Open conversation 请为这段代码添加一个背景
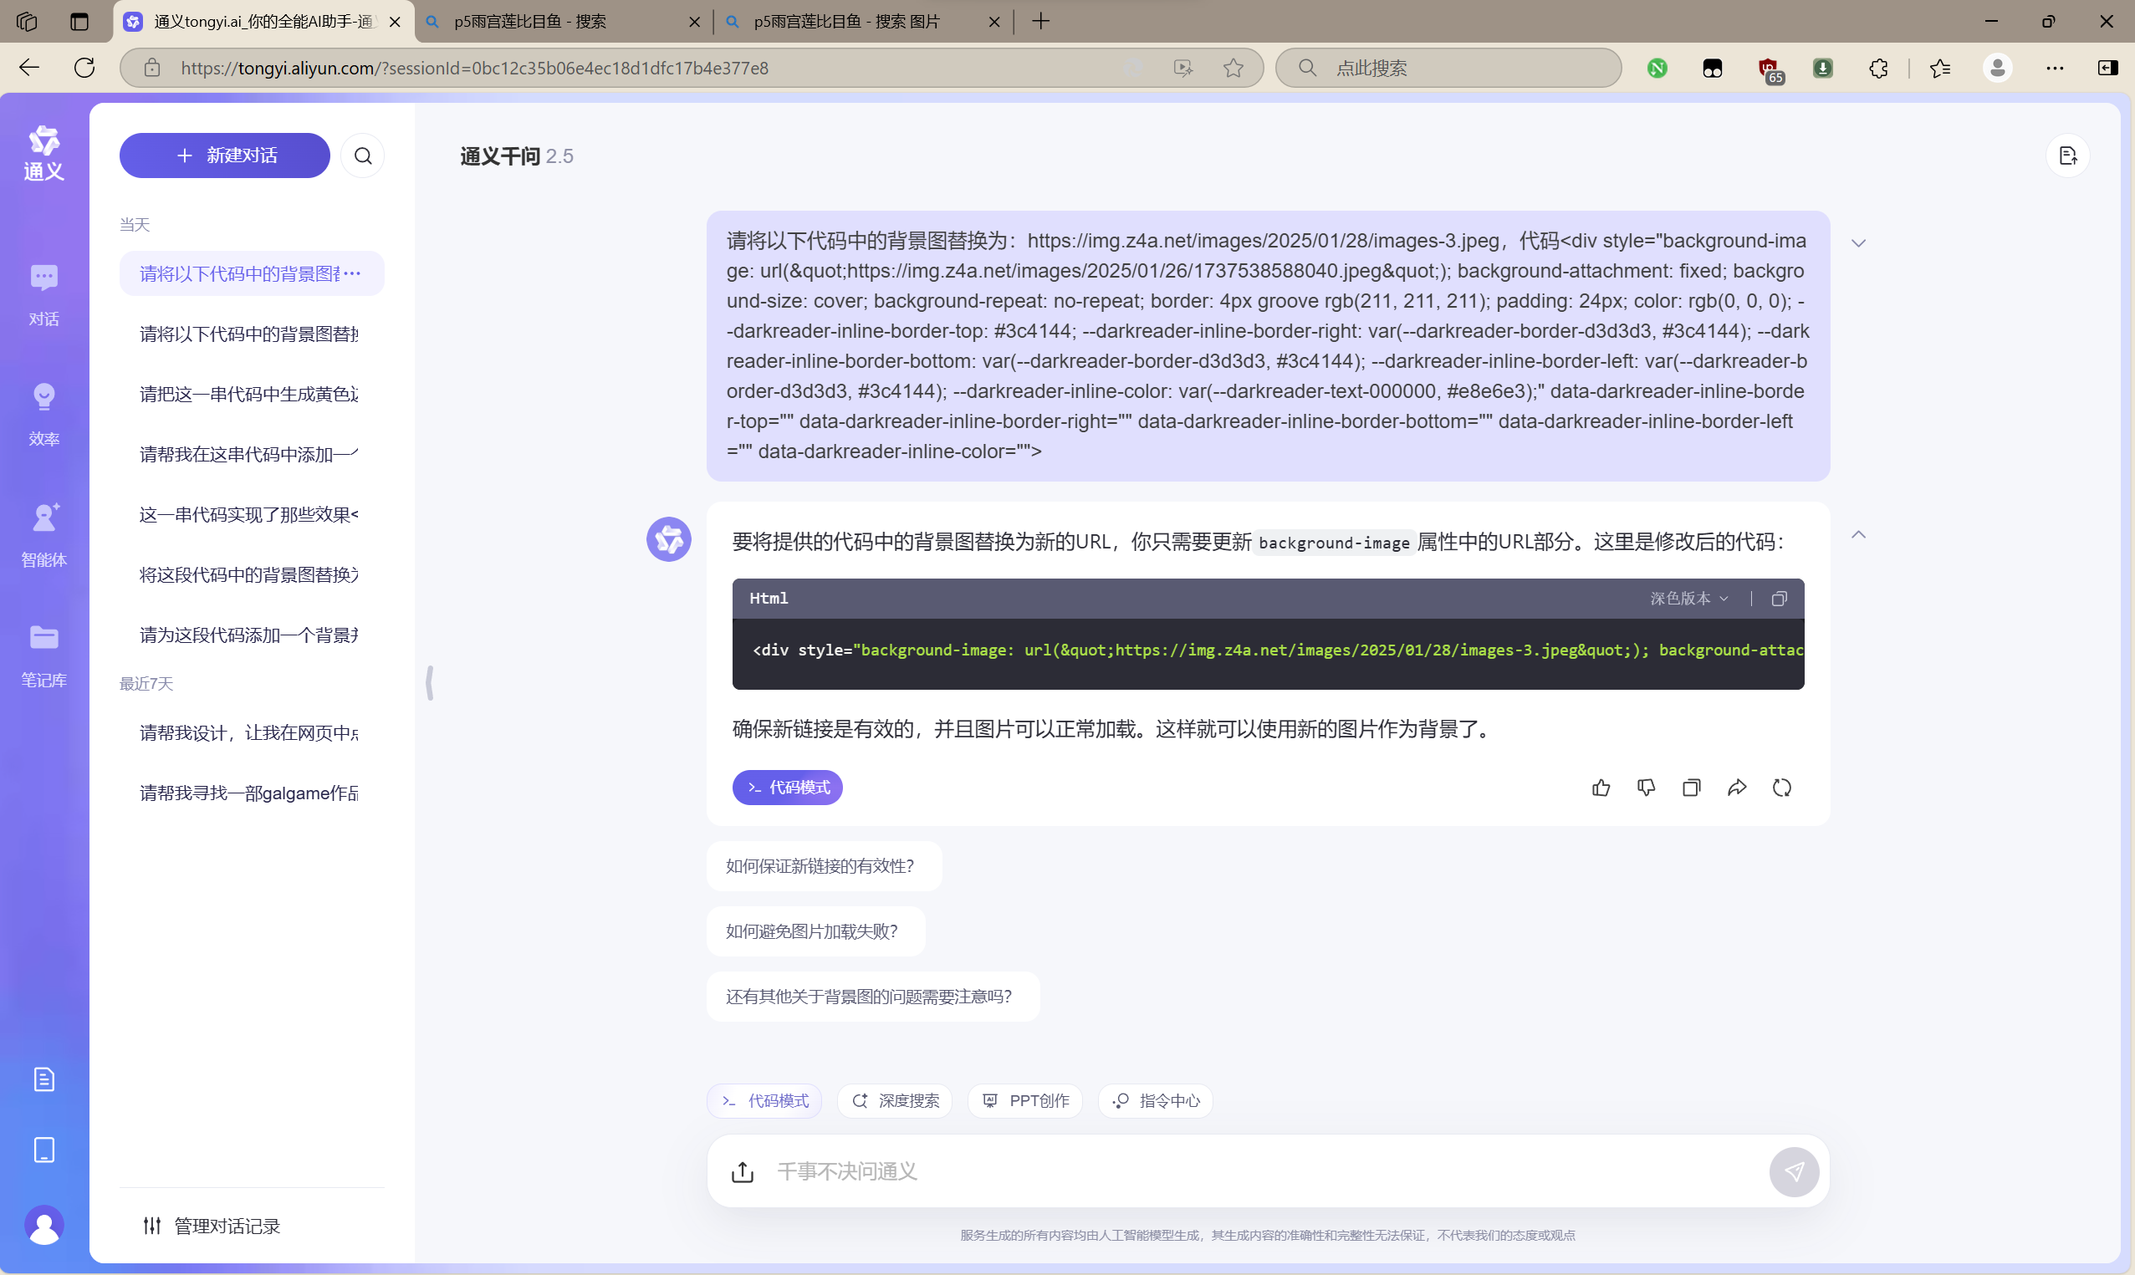Image resolution: width=2135 pixels, height=1275 pixels. pos(251,634)
